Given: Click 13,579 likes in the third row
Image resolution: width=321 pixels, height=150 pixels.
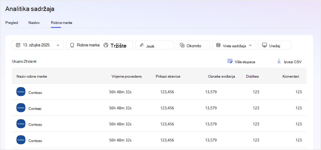Looking at the screenshot, I should [211, 124].
